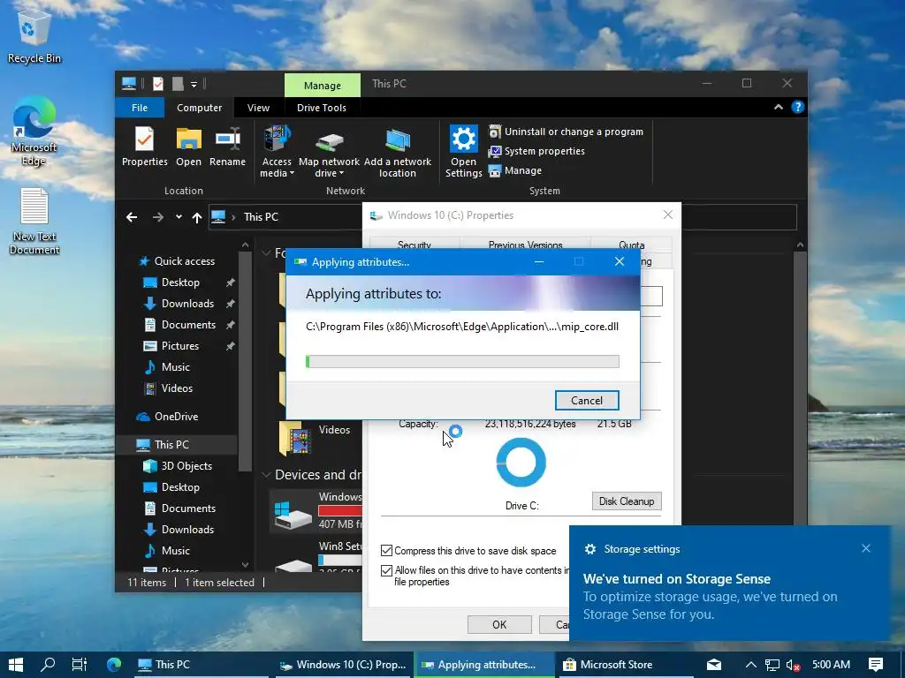This screenshot has width=905, height=678.
Task: Click the Add a network location icon
Action: tap(397, 152)
